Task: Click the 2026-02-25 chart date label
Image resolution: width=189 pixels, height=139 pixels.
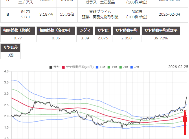Action: pos(178,67)
